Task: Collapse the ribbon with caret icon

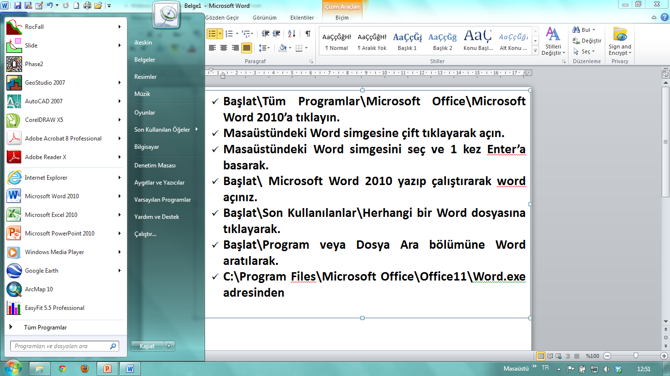Action: tap(654, 18)
